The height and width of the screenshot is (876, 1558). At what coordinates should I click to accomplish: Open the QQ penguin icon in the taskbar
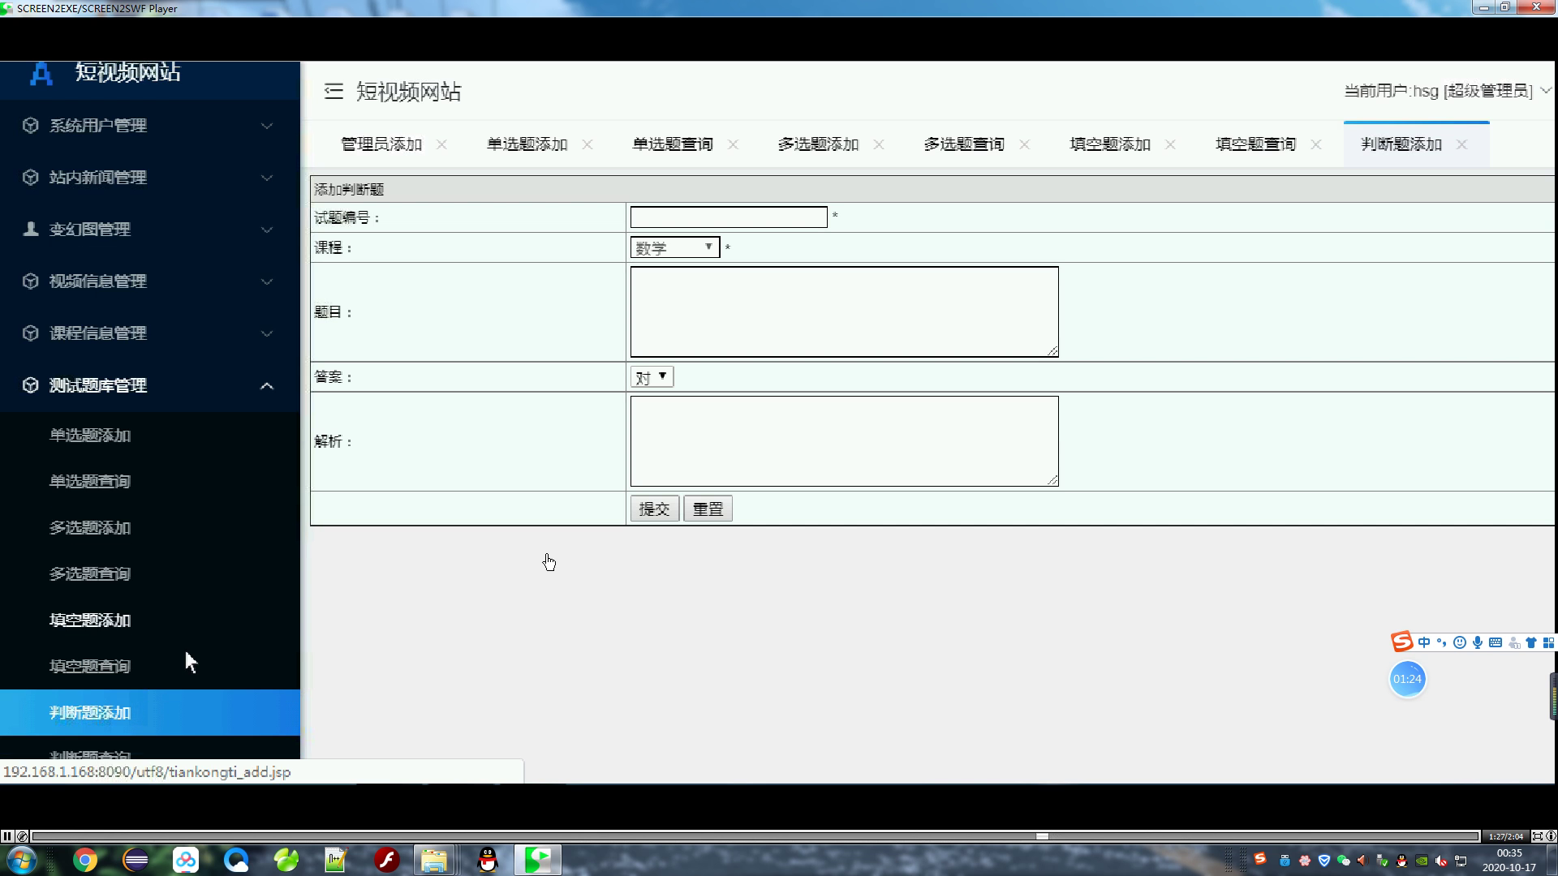488,860
